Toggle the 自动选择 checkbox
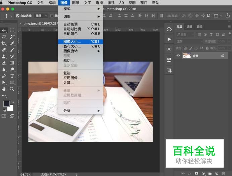This screenshot has width=232, height=176. 18,16
